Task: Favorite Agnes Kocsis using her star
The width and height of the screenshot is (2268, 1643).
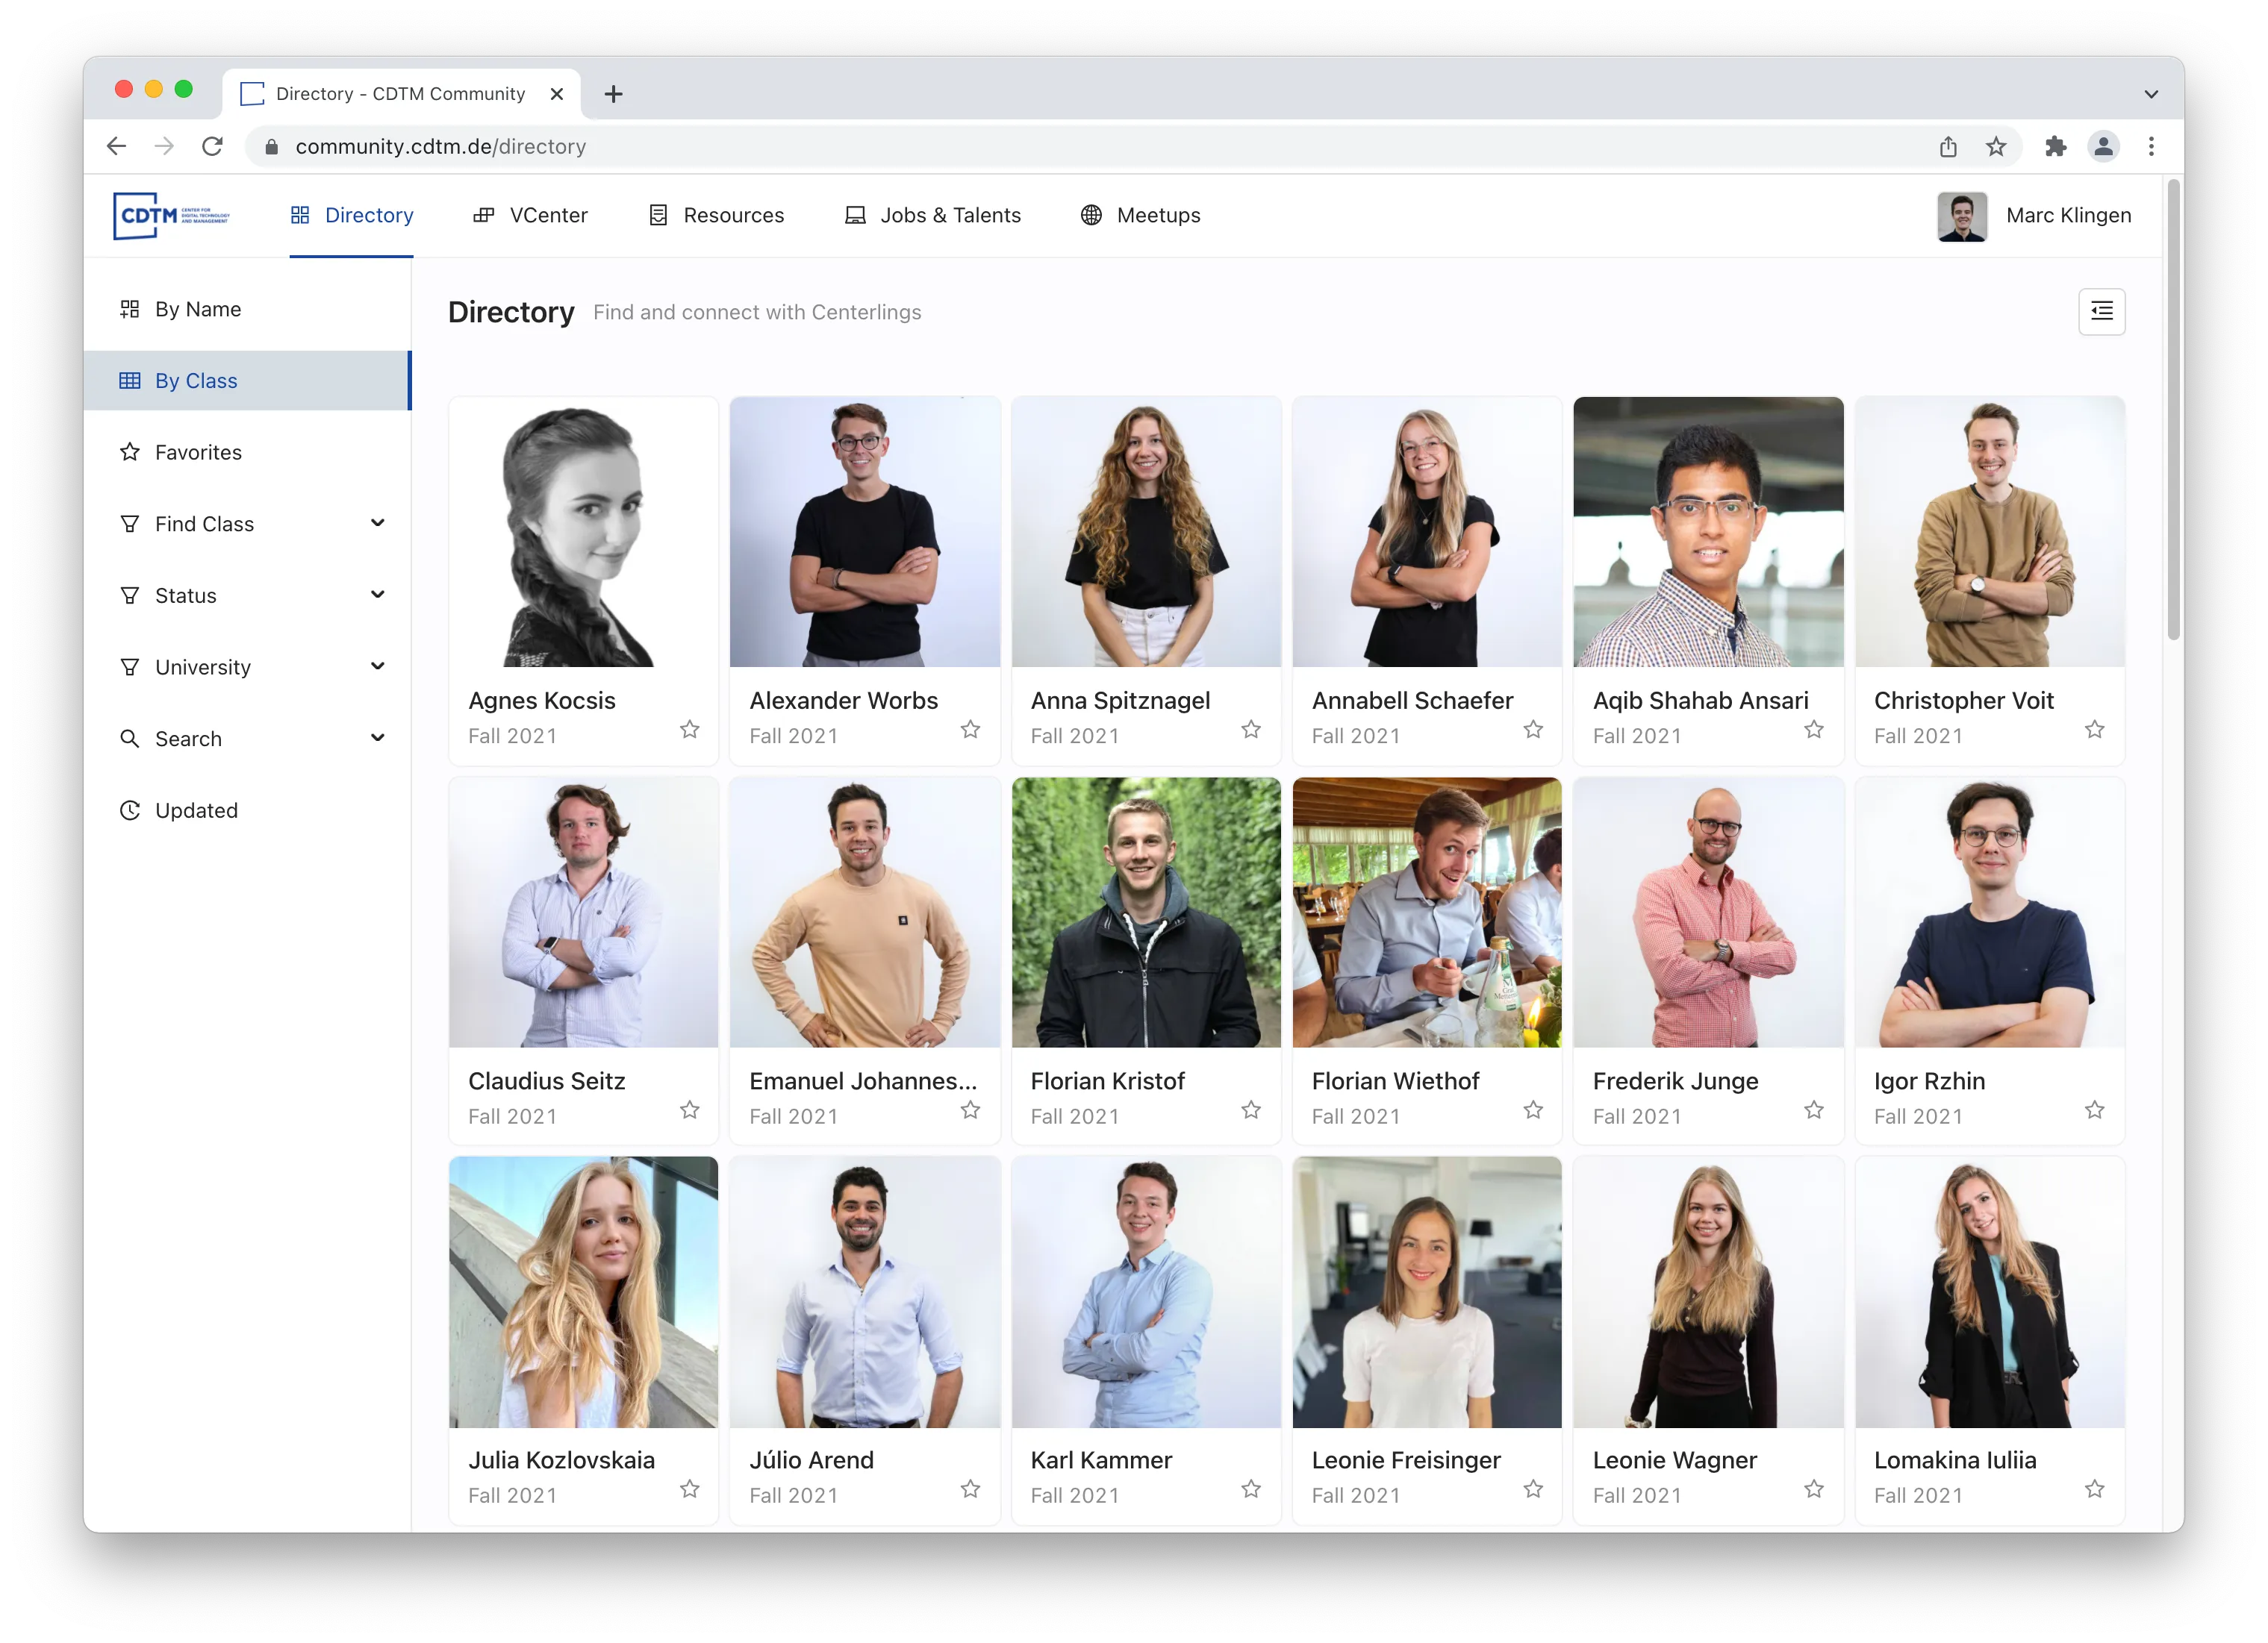Action: click(689, 730)
